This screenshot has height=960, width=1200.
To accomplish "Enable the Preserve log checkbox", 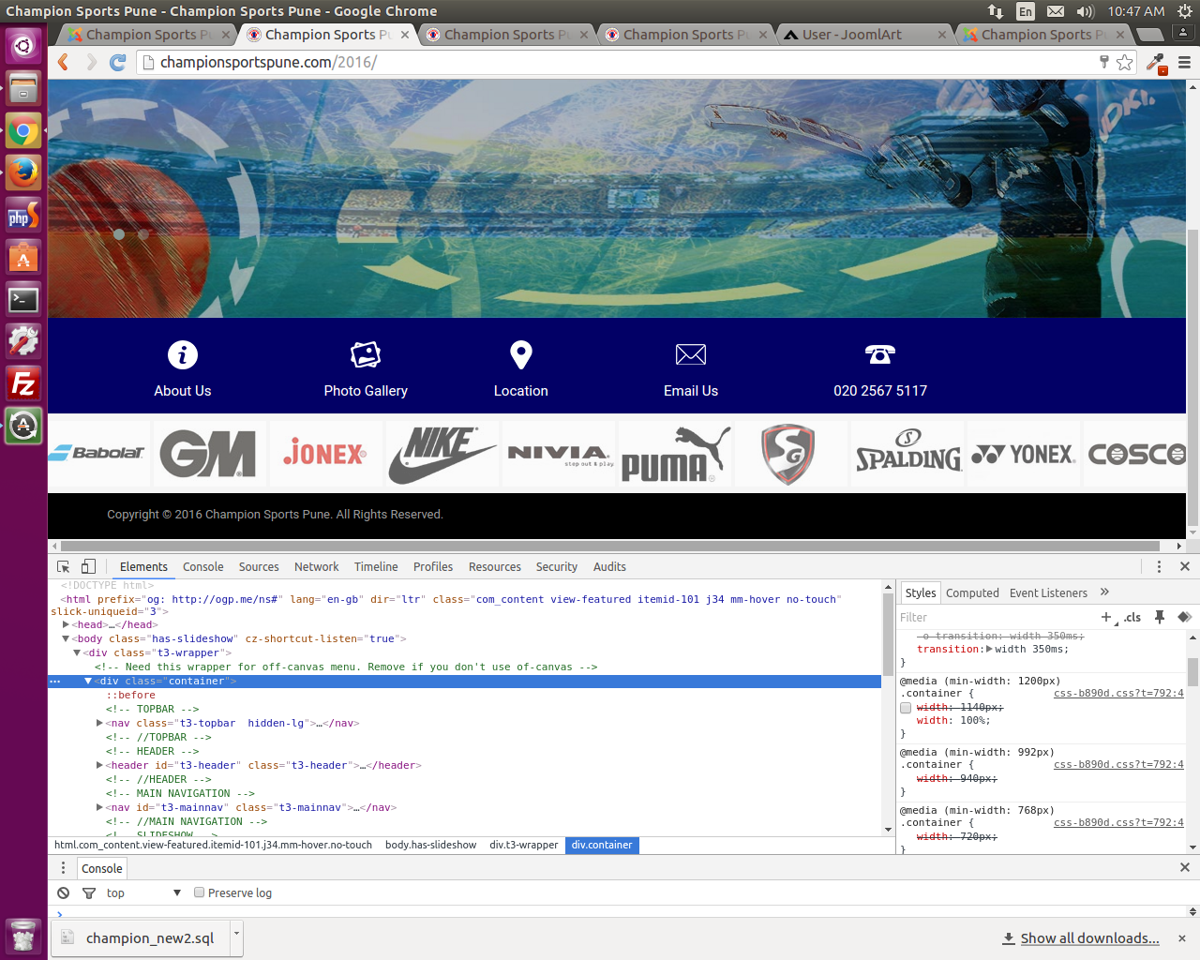I will click(198, 892).
